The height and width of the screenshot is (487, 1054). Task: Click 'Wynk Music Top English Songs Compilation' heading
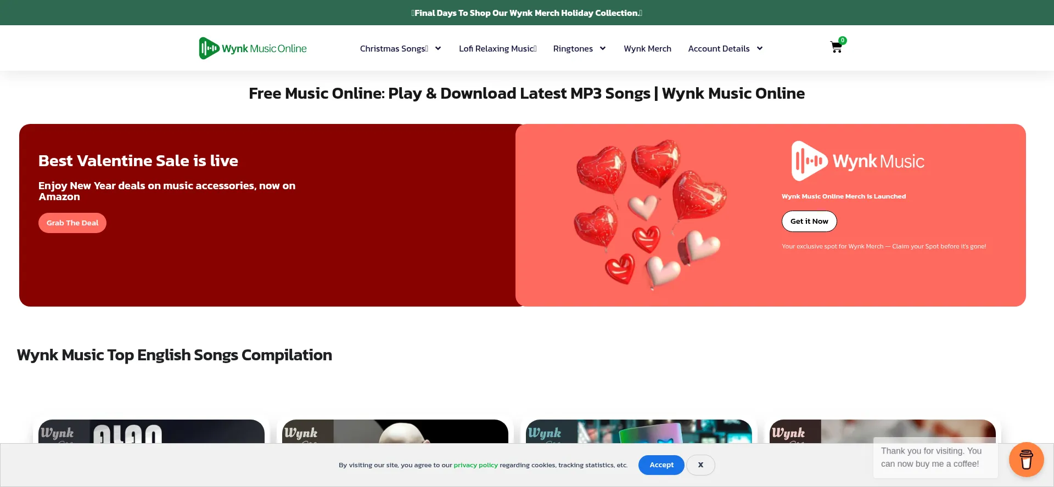[175, 355]
